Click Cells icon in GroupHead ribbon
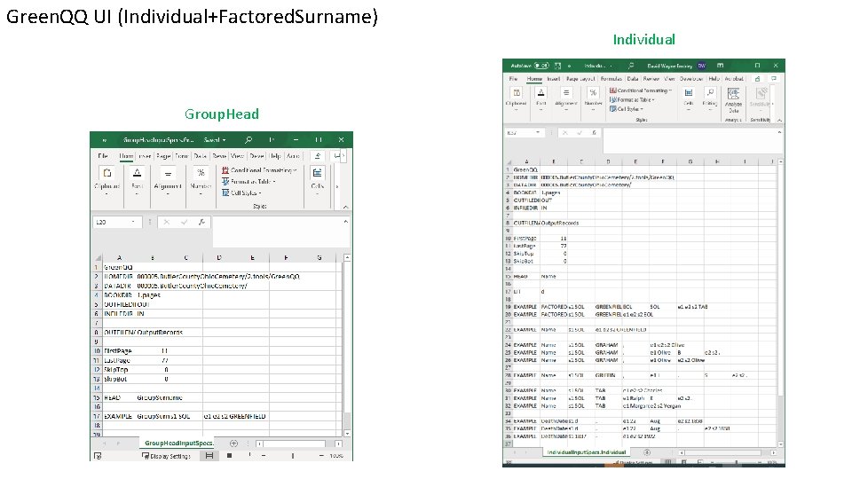The image size is (852, 479). click(x=318, y=173)
